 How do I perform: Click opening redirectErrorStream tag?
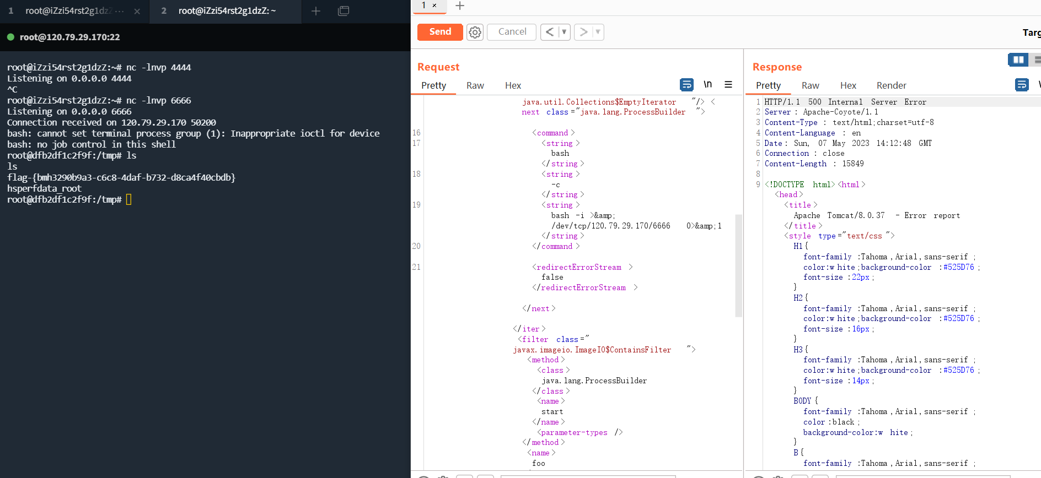point(582,267)
